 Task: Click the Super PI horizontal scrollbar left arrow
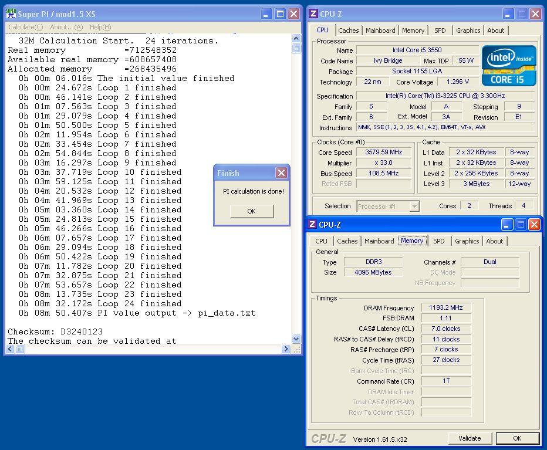tap(10, 349)
